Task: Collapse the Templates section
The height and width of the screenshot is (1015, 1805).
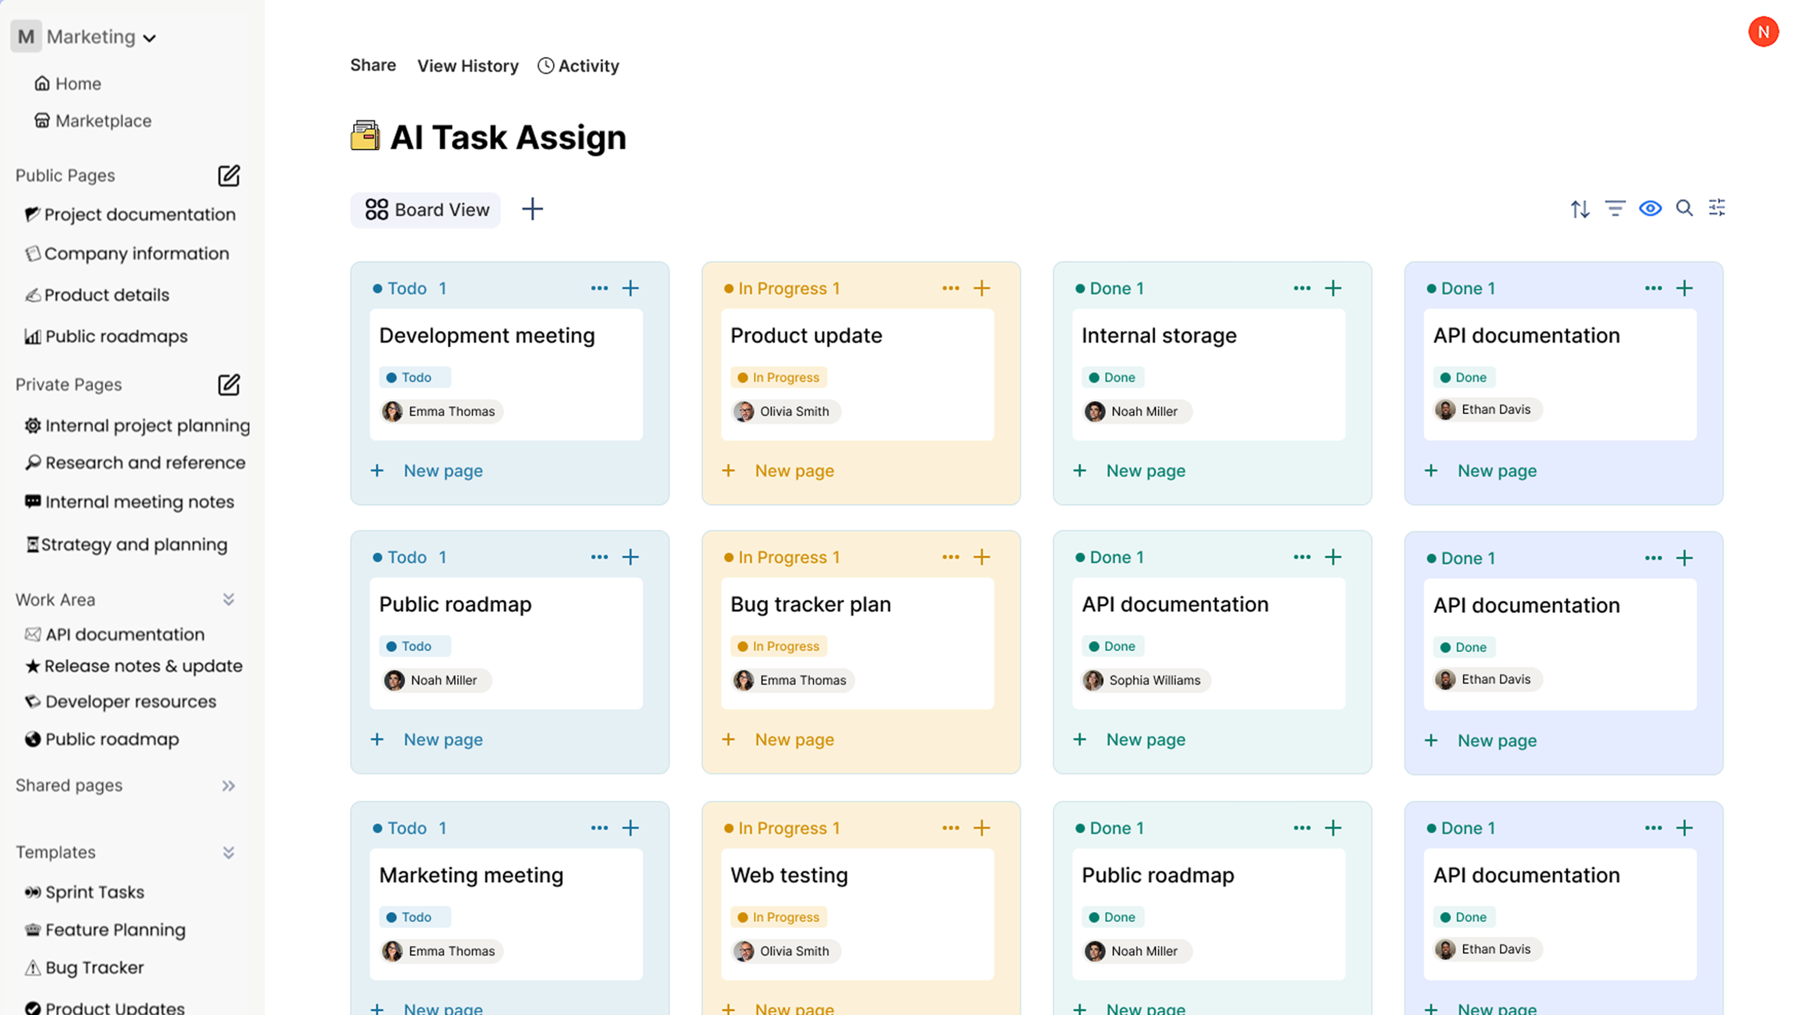Action: [x=228, y=852]
